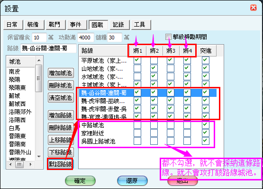
Task: Click the 上移路線 button
Action: (61, 140)
